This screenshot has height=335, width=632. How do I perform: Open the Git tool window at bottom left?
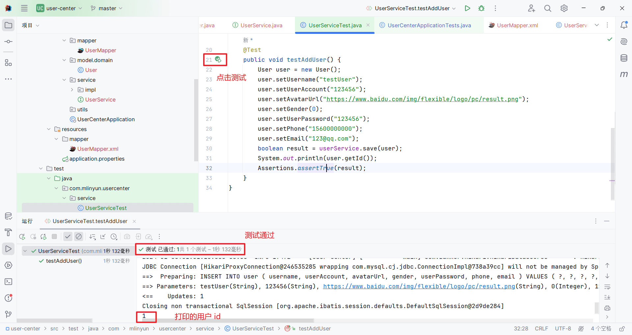pos(9,314)
